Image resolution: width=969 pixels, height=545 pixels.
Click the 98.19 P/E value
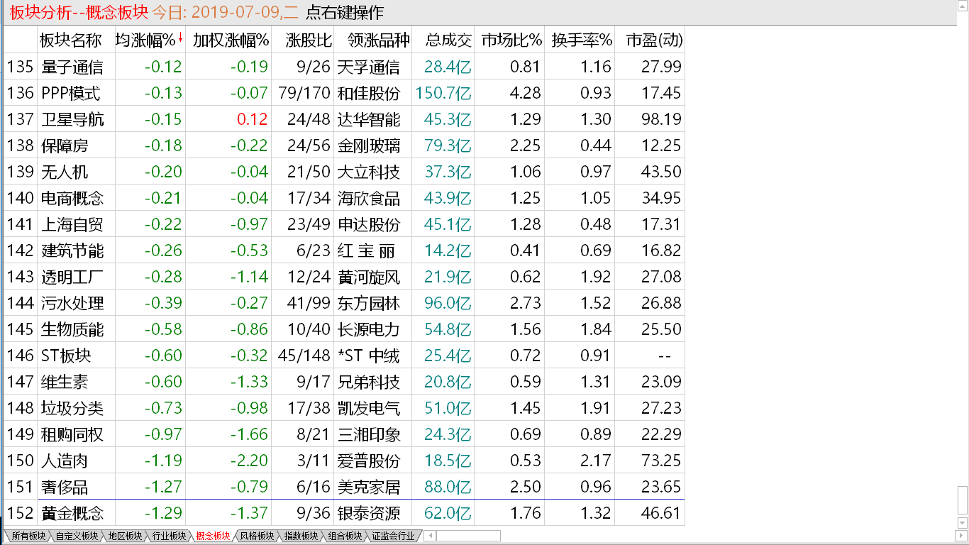click(661, 119)
